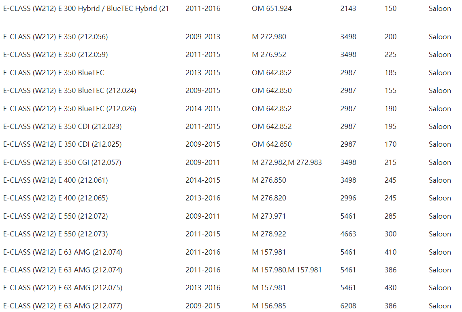Viewport: 462px width, 312px height.
Task: Select the E 550 (212.072) model
Action: [55, 216]
